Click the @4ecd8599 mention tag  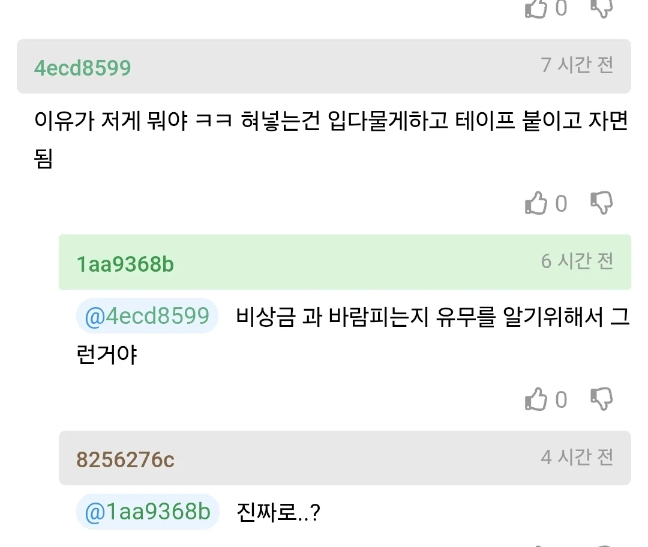click(147, 315)
